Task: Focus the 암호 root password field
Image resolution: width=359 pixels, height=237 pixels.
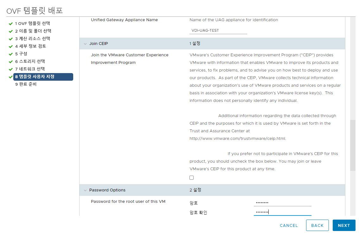Action: tap(283, 203)
